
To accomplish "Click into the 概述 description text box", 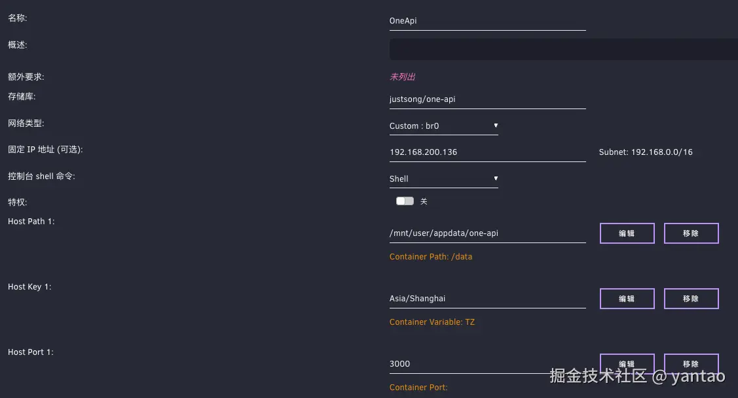I will (x=563, y=50).
